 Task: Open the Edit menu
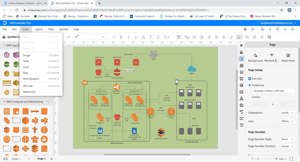14,29
